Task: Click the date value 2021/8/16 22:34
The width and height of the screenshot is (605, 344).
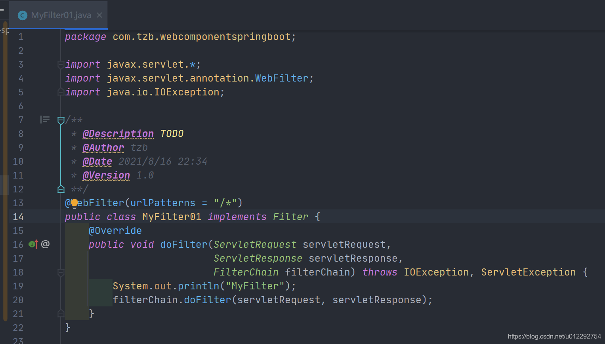Action: [163, 162]
